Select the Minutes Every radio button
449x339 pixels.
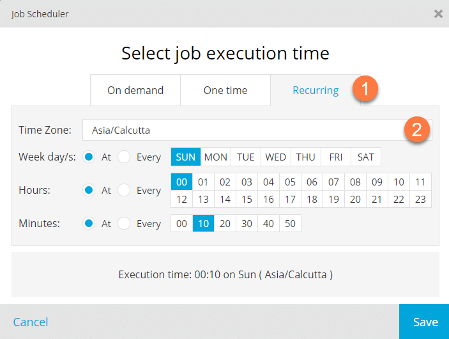coord(124,223)
